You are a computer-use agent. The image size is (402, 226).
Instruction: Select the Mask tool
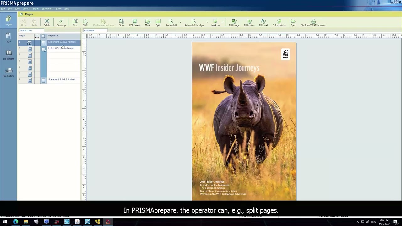click(x=148, y=23)
